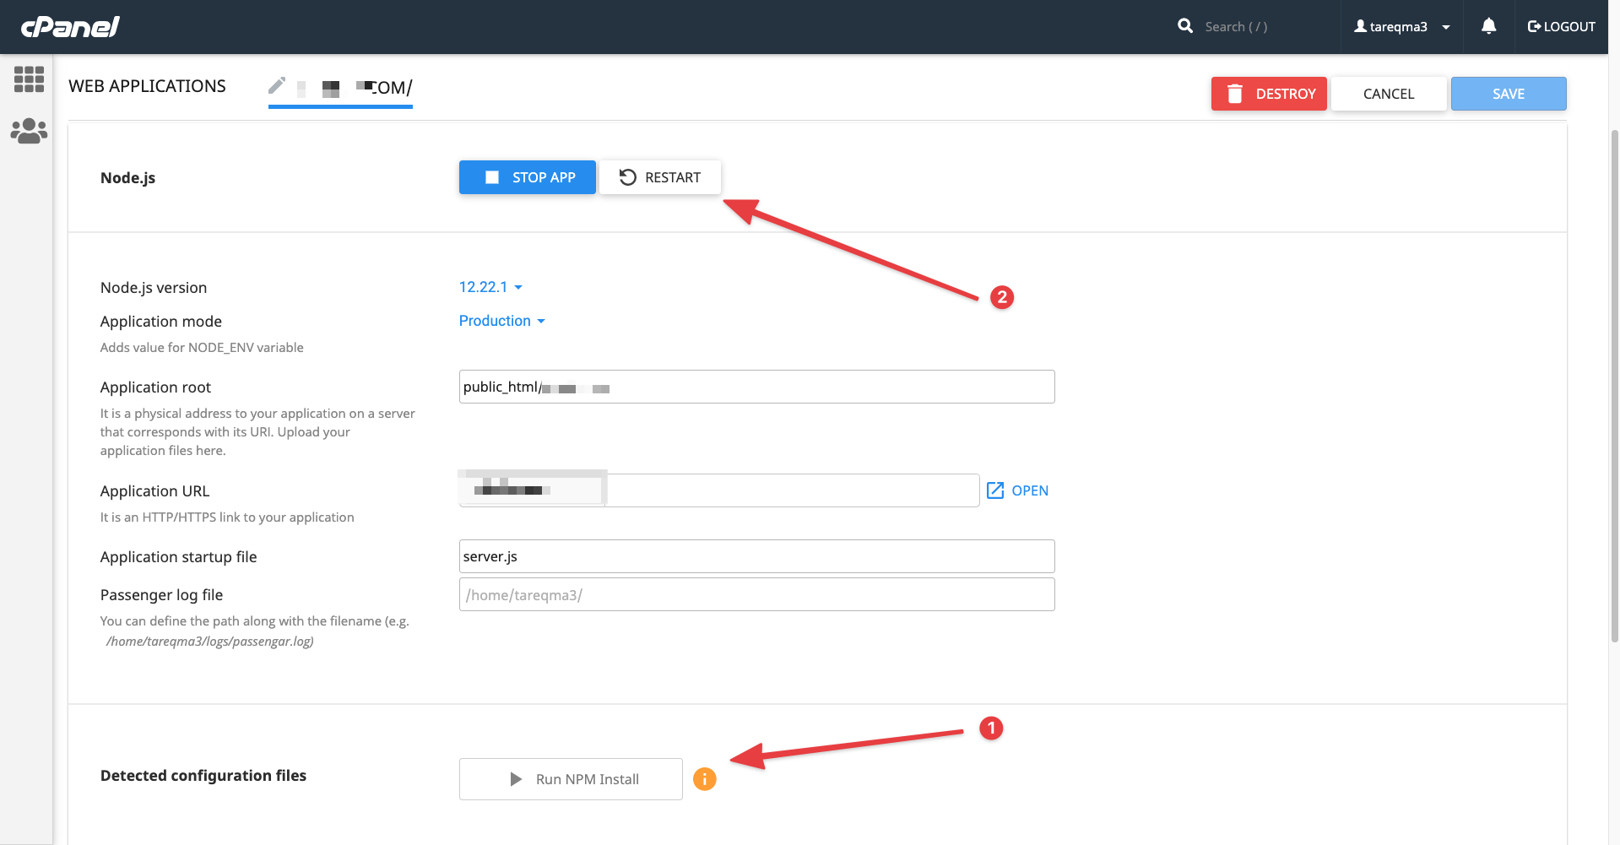Image resolution: width=1620 pixels, height=845 pixels.
Task: Click the pencil edit icon near domain
Action: point(277,85)
